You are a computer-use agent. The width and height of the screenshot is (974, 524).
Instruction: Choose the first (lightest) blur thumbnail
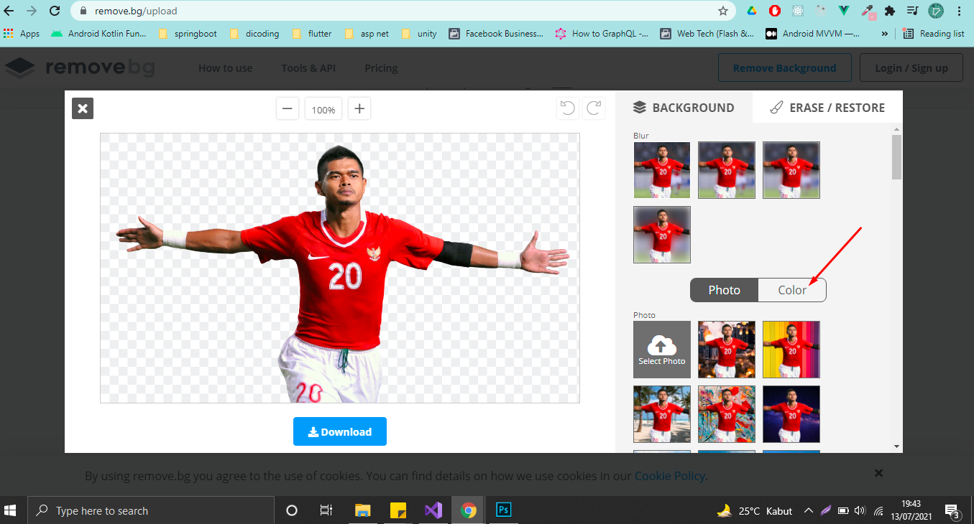click(x=662, y=170)
